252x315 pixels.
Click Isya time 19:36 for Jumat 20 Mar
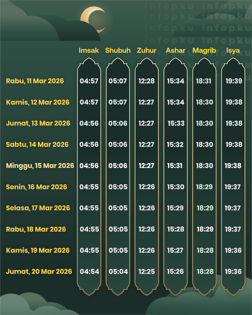point(233,272)
